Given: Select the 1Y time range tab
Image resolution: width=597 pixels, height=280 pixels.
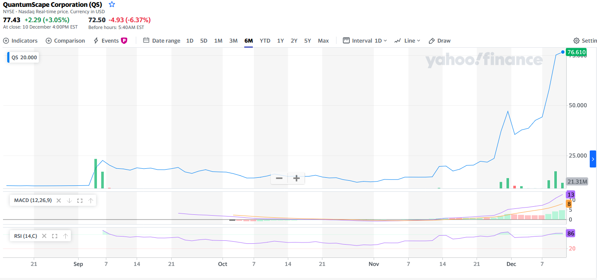Looking at the screenshot, I should point(281,41).
